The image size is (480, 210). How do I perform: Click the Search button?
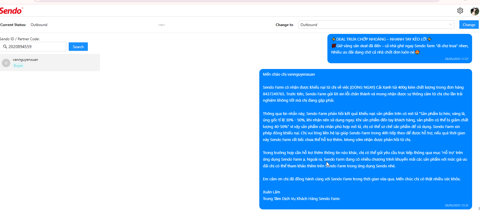click(x=78, y=47)
